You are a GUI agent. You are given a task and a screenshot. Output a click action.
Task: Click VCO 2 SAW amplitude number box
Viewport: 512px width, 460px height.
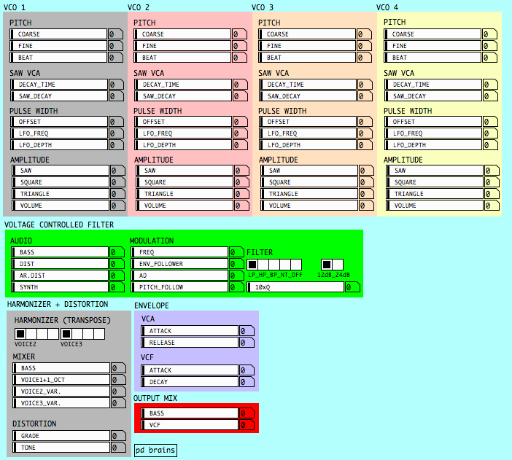coord(242,171)
